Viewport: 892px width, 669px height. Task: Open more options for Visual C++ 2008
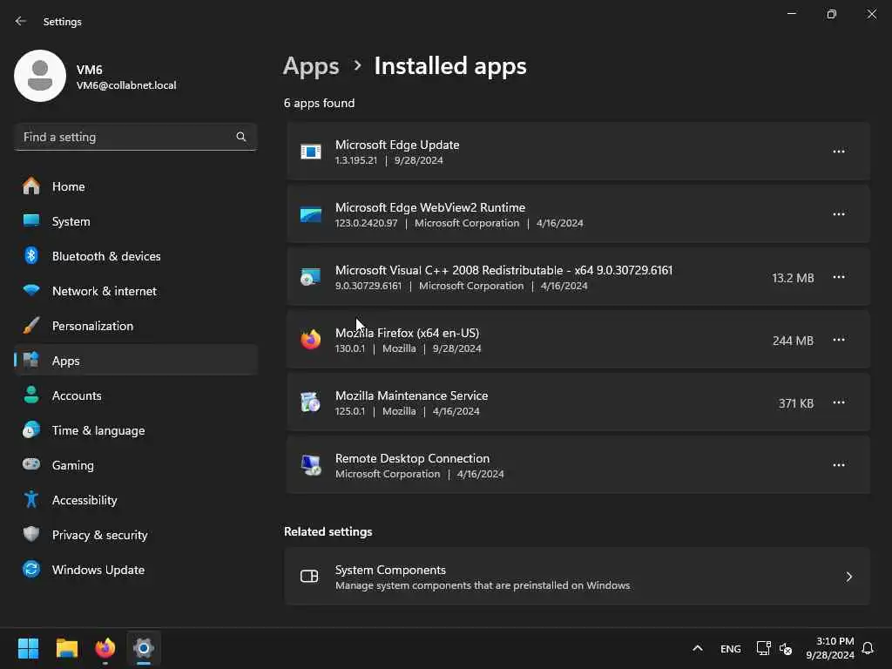pos(838,277)
